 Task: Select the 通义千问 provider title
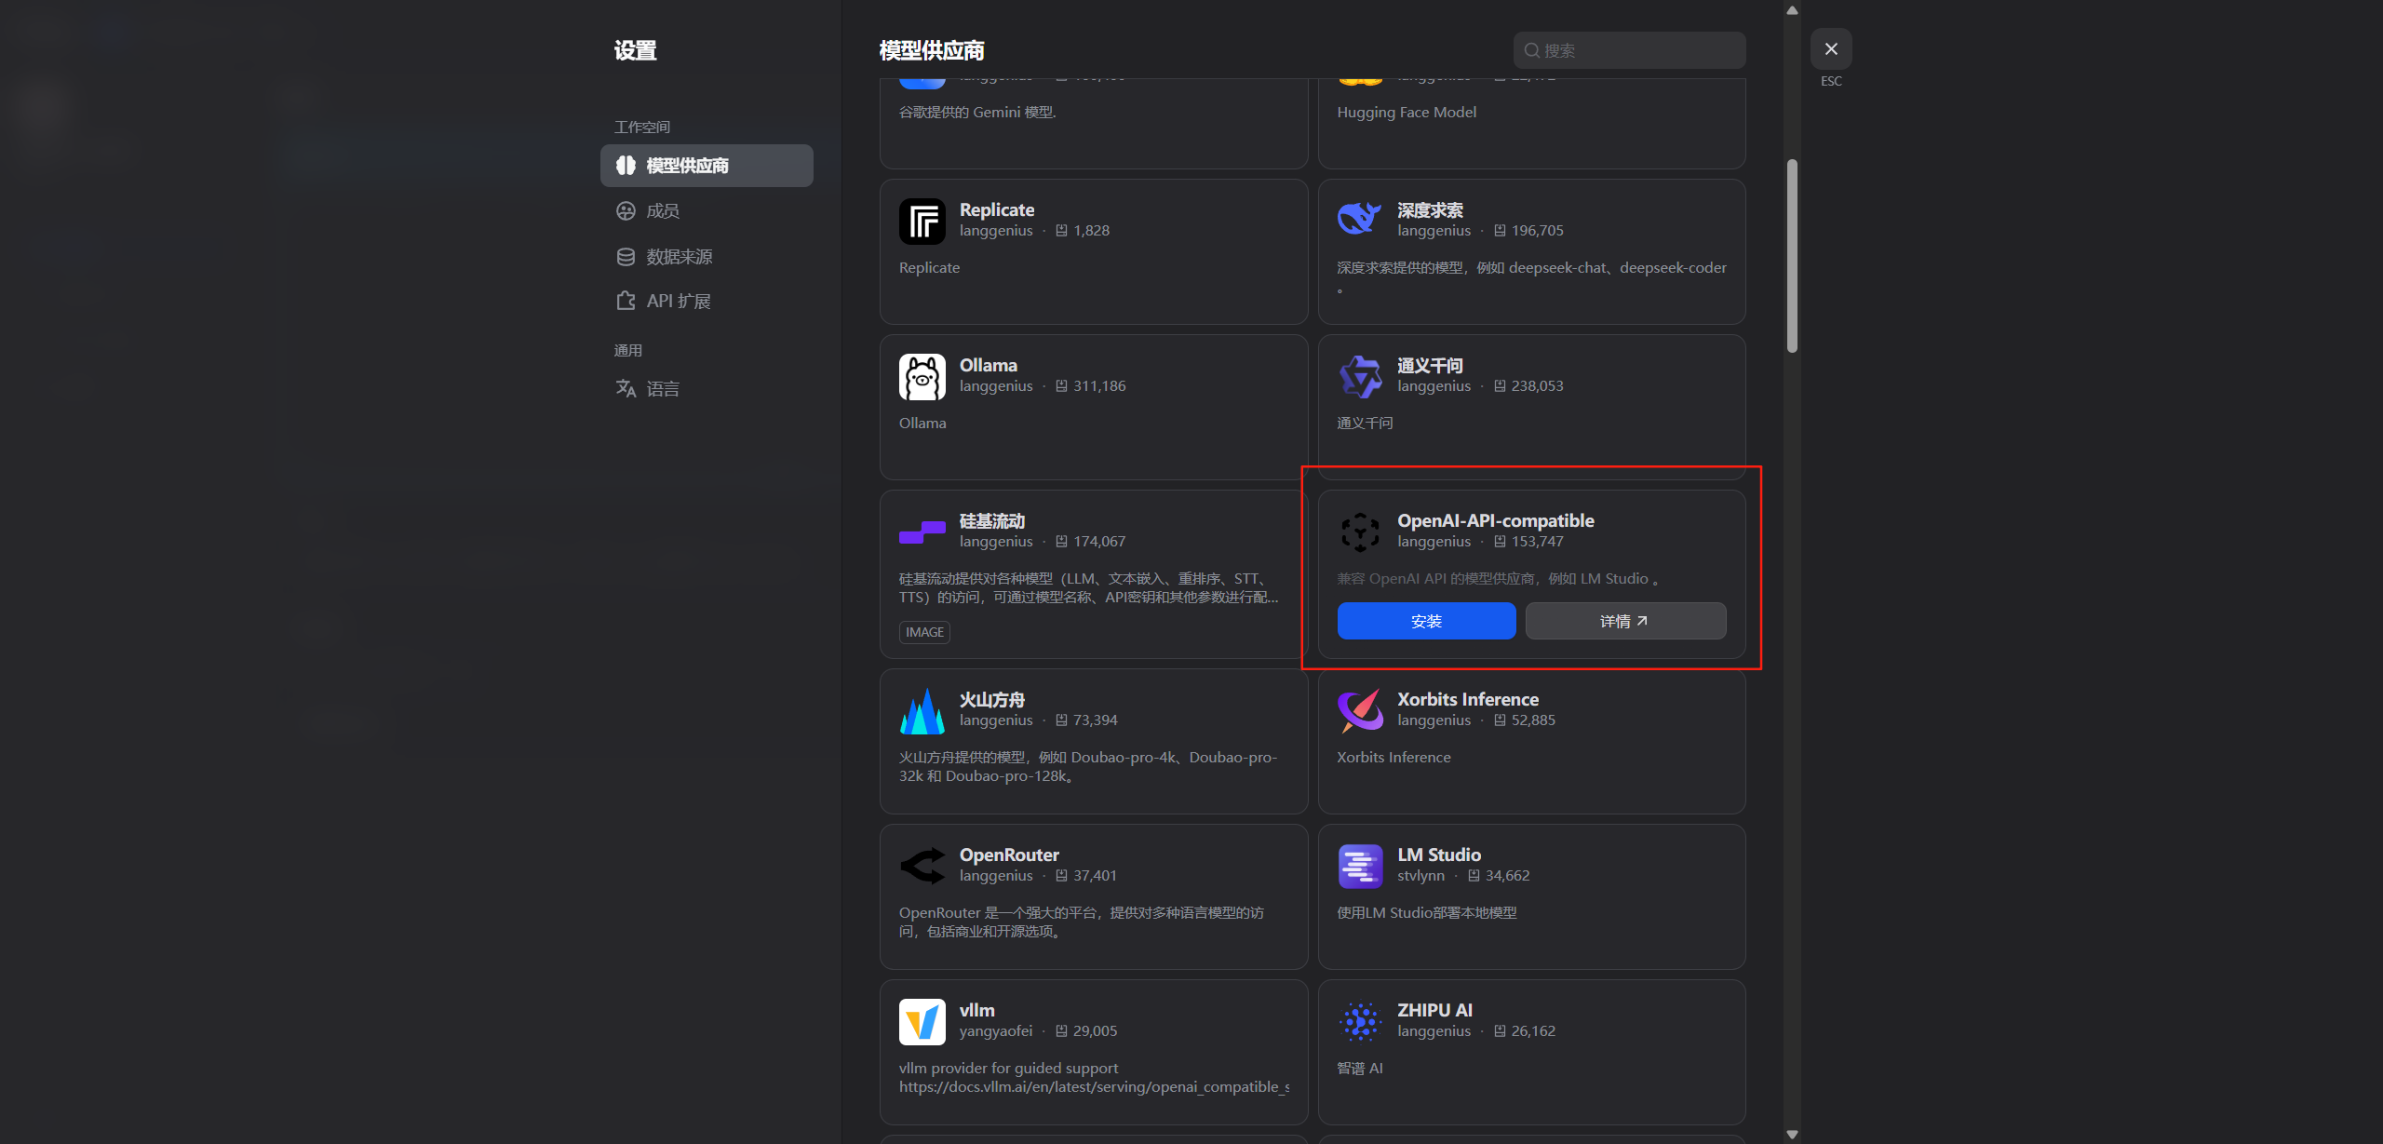pos(1430,366)
